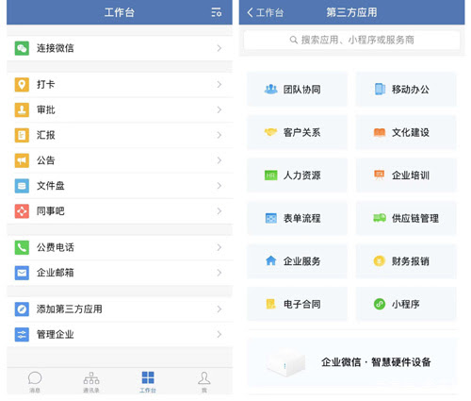
Task: Click the 管理企业 label text
Action: pos(56,334)
